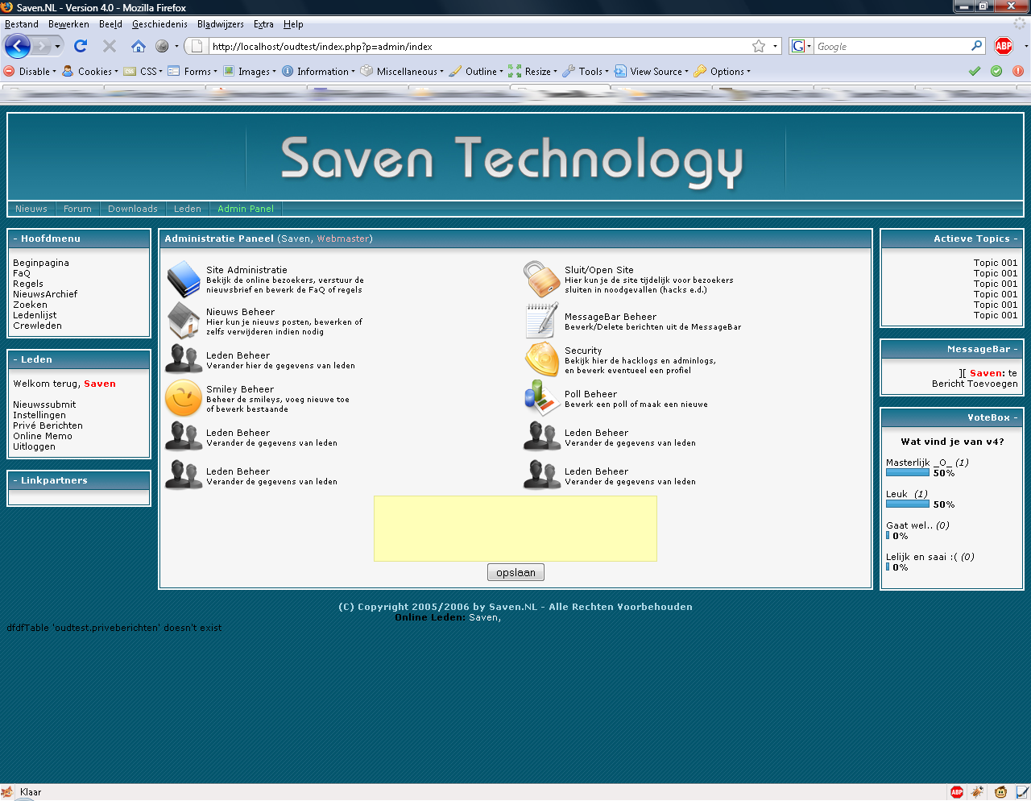The height and width of the screenshot is (801, 1031).
Task: Click the red error indicator icon
Action: pyautogui.click(x=1018, y=71)
